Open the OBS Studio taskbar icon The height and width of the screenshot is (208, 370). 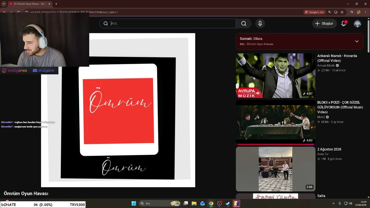(219, 203)
